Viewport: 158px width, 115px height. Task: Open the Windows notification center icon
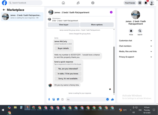pos(154,110)
